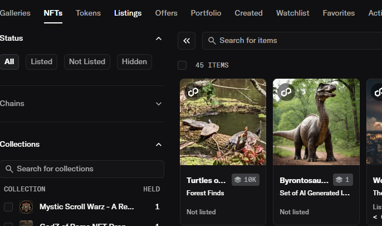Tick the select-all checkbox beside 45 Items
Viewport: 382px width, 226px height.
pos(182,65)
